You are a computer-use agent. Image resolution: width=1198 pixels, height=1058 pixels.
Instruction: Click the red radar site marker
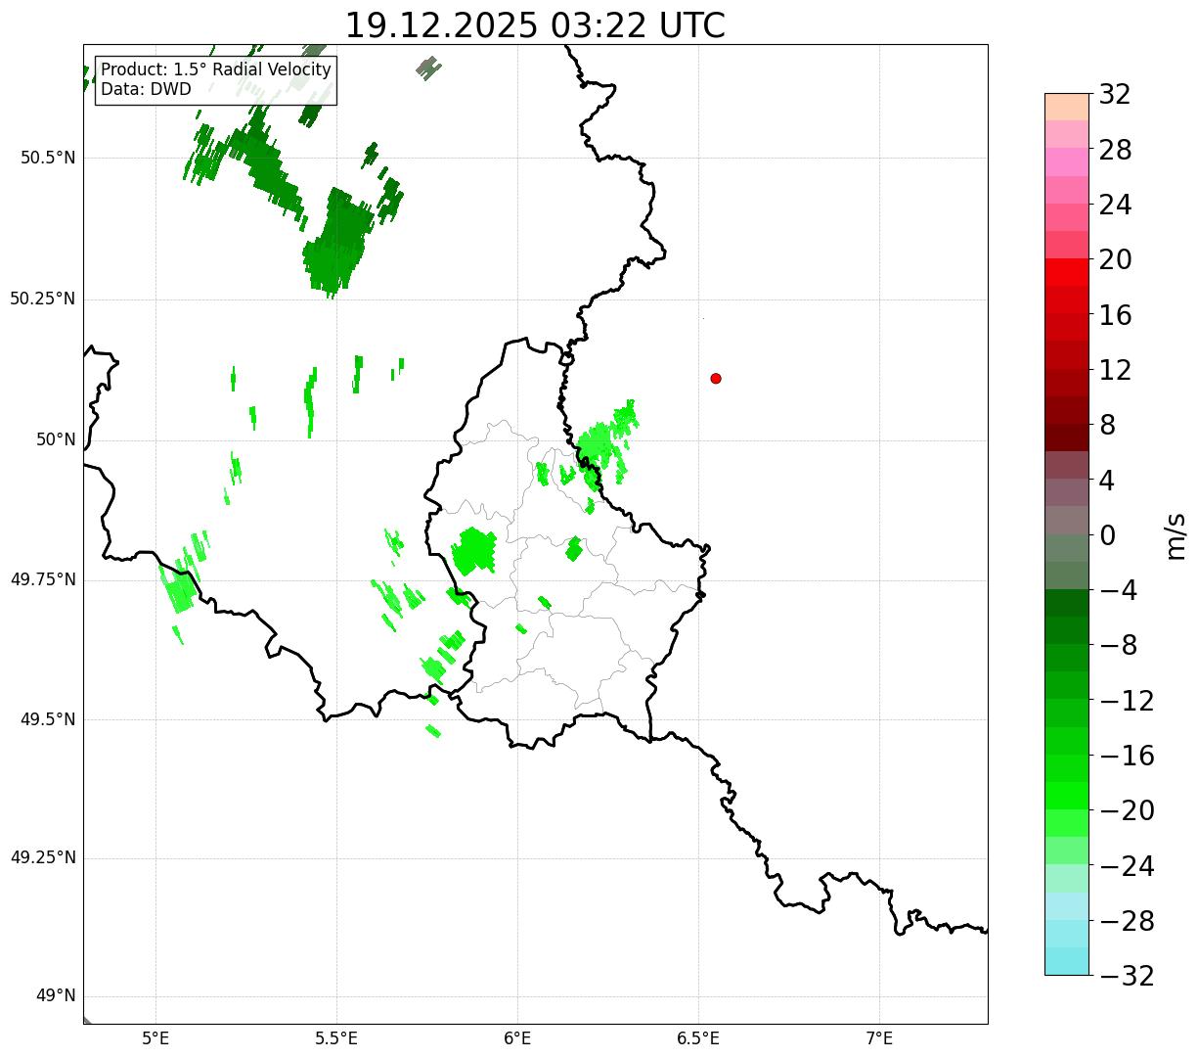click(x=716, y=379)
